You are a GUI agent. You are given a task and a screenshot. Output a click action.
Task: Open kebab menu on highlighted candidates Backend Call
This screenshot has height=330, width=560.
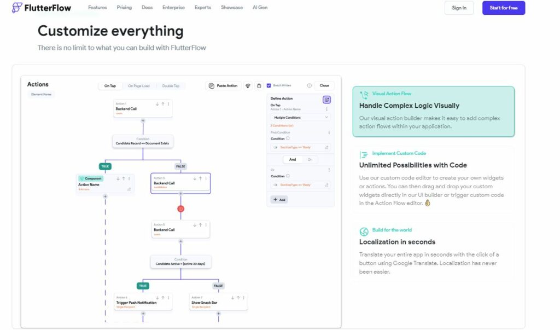point(206,178)
